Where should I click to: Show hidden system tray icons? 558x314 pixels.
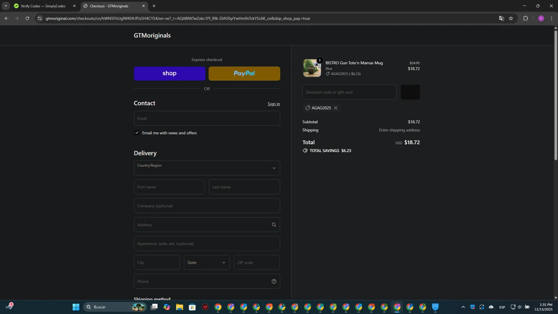463,307
